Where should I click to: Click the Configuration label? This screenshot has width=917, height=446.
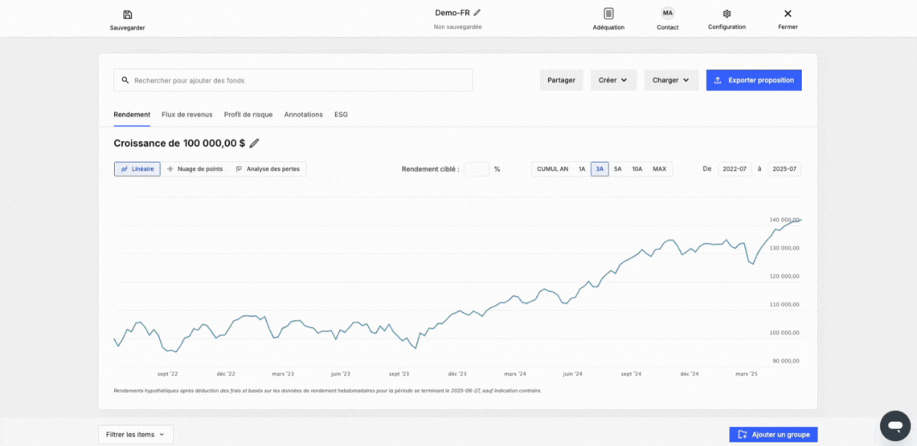[x=727, y=26]
